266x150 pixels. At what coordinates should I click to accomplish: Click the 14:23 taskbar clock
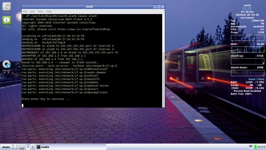(x=261, y=147)
